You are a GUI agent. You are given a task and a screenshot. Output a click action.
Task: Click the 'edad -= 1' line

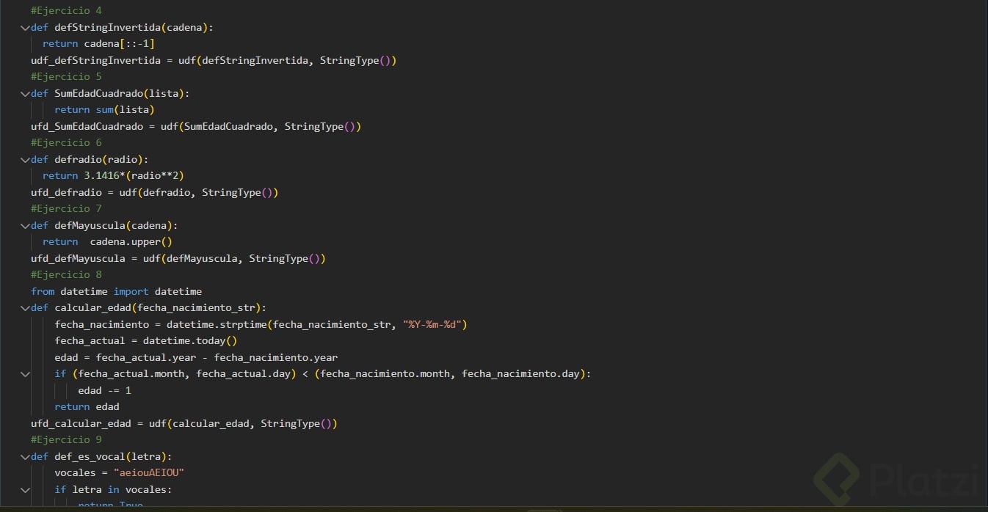point(104,391)
